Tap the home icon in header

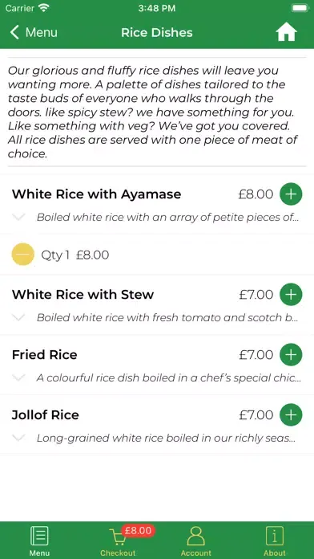[286, 33]
